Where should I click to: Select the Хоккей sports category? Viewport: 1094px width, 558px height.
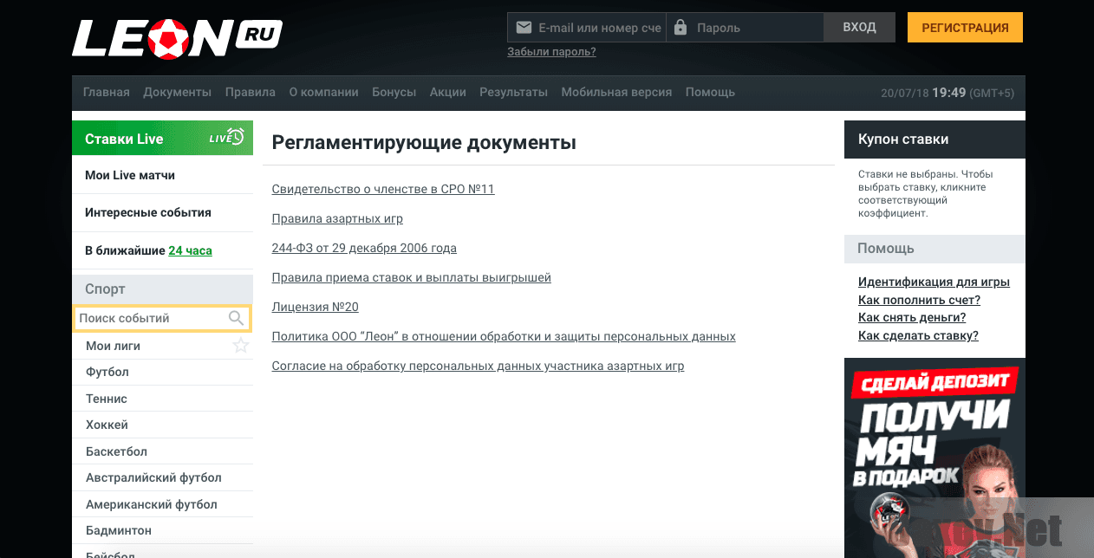click(106, 424)
